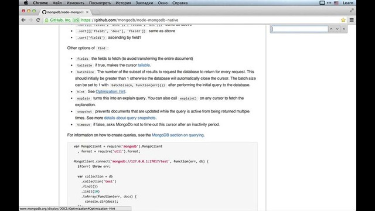
Task: Click the .limit(10) code line
Action: coord(90,192)
